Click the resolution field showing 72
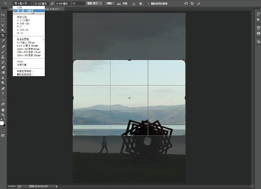261x189 pixels. pyautogui.click(x=78, y=4)
